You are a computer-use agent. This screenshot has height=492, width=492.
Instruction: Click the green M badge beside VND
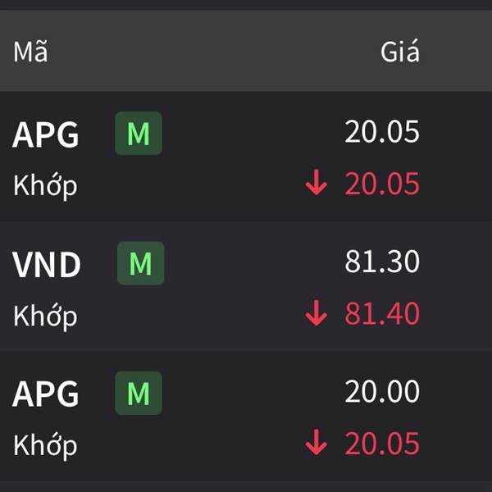[x=140, y=263]
